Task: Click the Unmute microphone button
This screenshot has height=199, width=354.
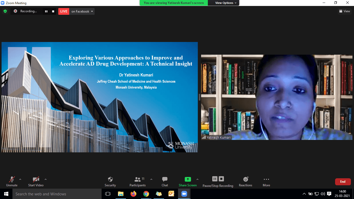Action: [x=12, y=182]
